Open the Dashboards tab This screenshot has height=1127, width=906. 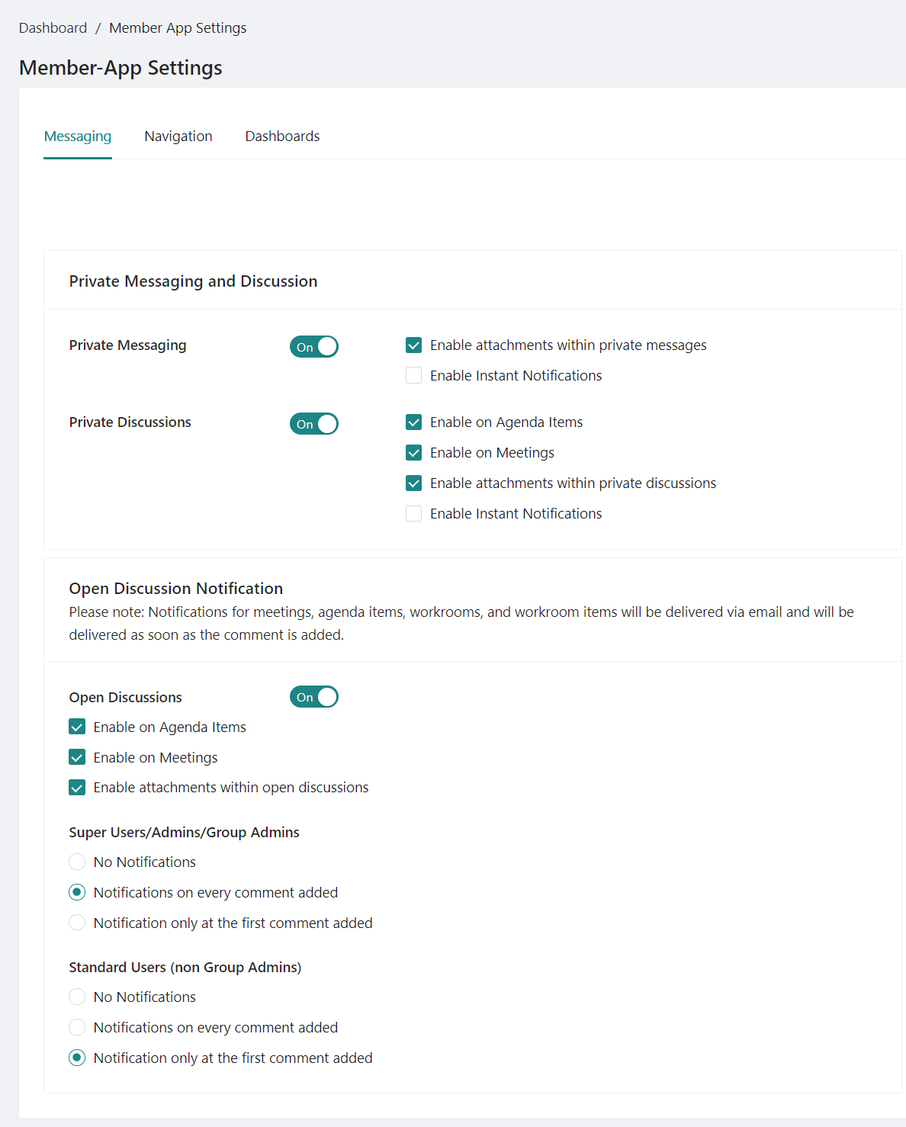[x=282, y=136]
